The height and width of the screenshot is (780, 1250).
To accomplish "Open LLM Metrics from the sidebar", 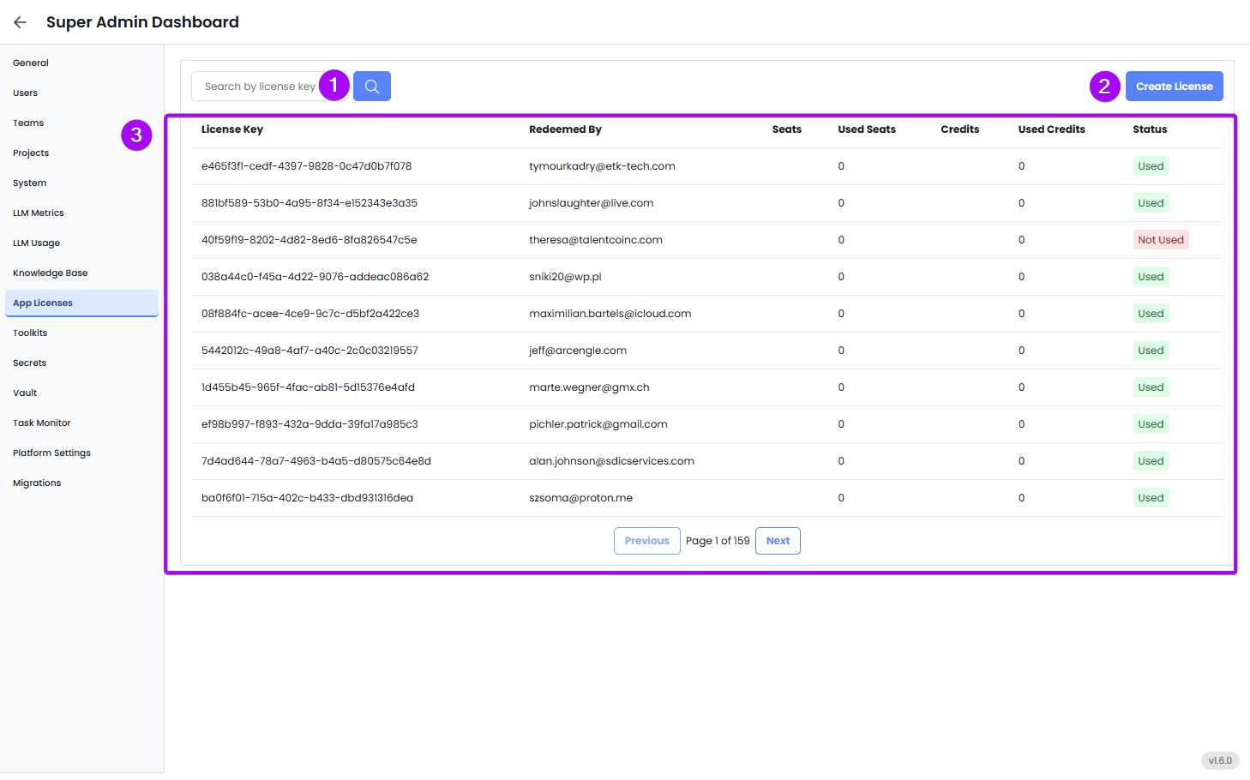I will (38, 213).
